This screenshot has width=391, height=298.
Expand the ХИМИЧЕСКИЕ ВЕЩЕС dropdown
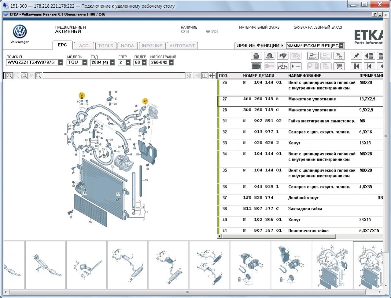[x=341, y=46]
